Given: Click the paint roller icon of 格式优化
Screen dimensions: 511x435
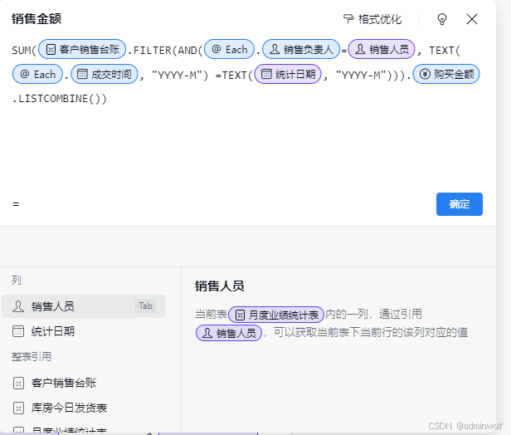Looking at the screenshot, I should (348, 19).
